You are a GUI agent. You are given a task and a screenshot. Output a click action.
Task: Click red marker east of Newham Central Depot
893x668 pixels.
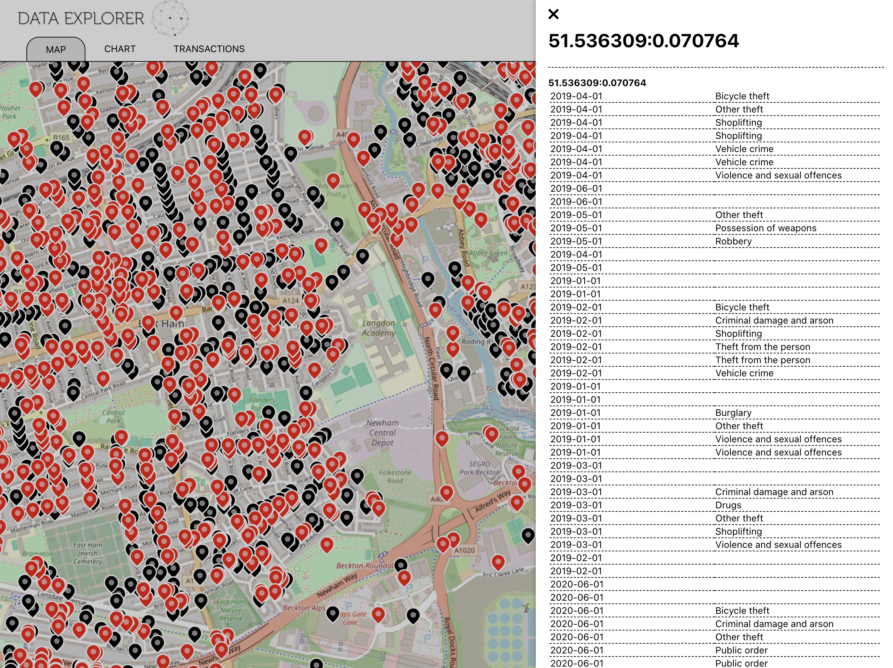click(x=442, y=437)
